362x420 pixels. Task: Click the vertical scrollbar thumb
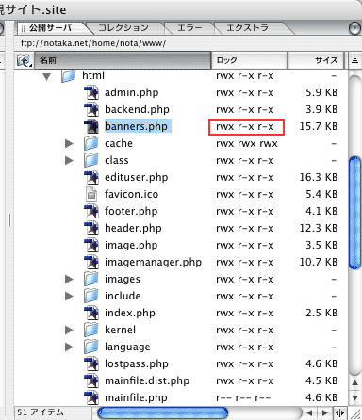tap(354, 213)
